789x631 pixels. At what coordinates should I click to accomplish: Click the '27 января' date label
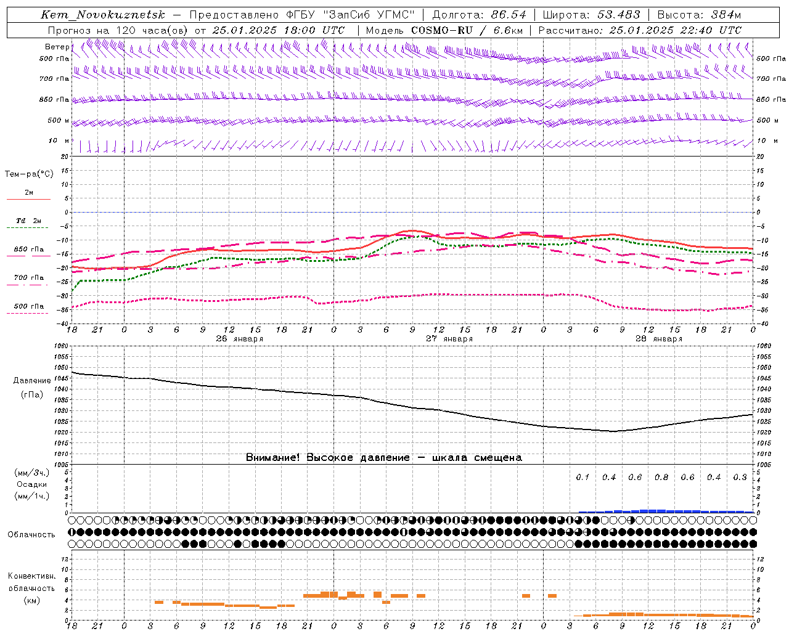(449, 339)
